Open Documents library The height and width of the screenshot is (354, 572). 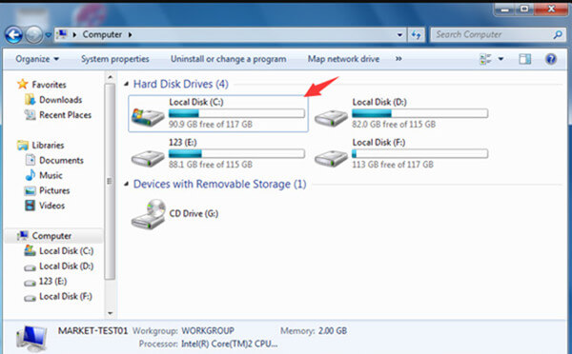click(61, 160)
